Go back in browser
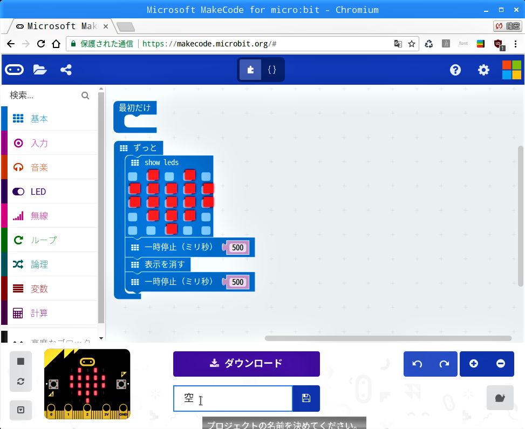The height and width of the screenshot is (429, 525). point(11,44)
